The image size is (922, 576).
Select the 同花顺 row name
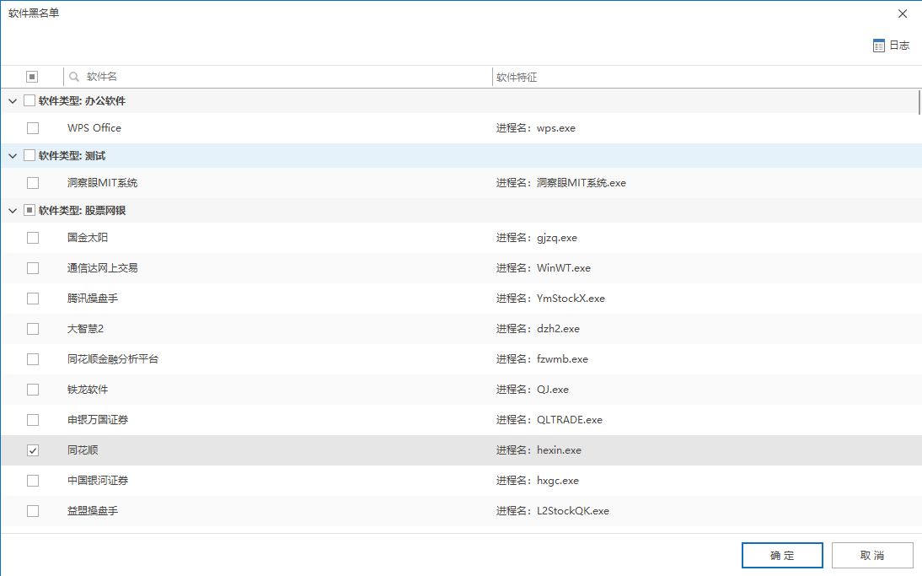pyautogui.click(x=83, y=450)
